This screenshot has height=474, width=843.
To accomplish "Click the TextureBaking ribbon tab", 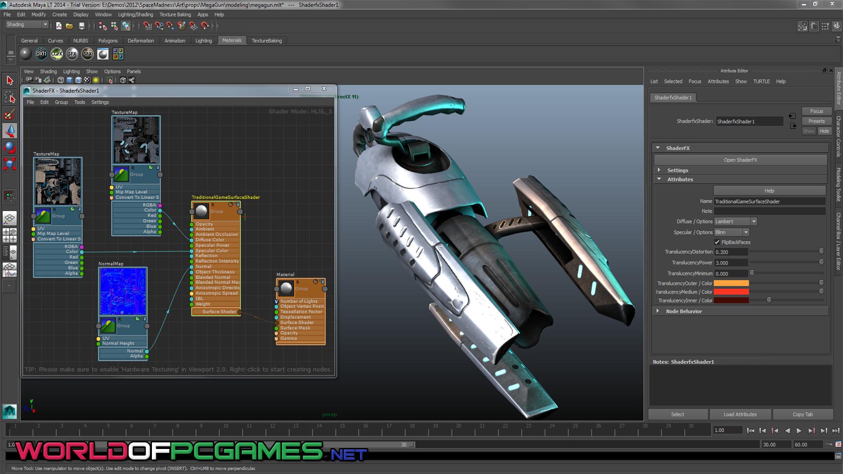I will [x=267, y=40].
